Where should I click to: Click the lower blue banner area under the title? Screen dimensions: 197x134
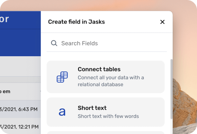click(x=20, y=42)
